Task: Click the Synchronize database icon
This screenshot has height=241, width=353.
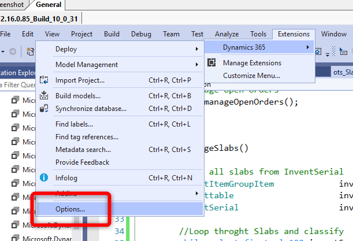Action: coord(44,108)
